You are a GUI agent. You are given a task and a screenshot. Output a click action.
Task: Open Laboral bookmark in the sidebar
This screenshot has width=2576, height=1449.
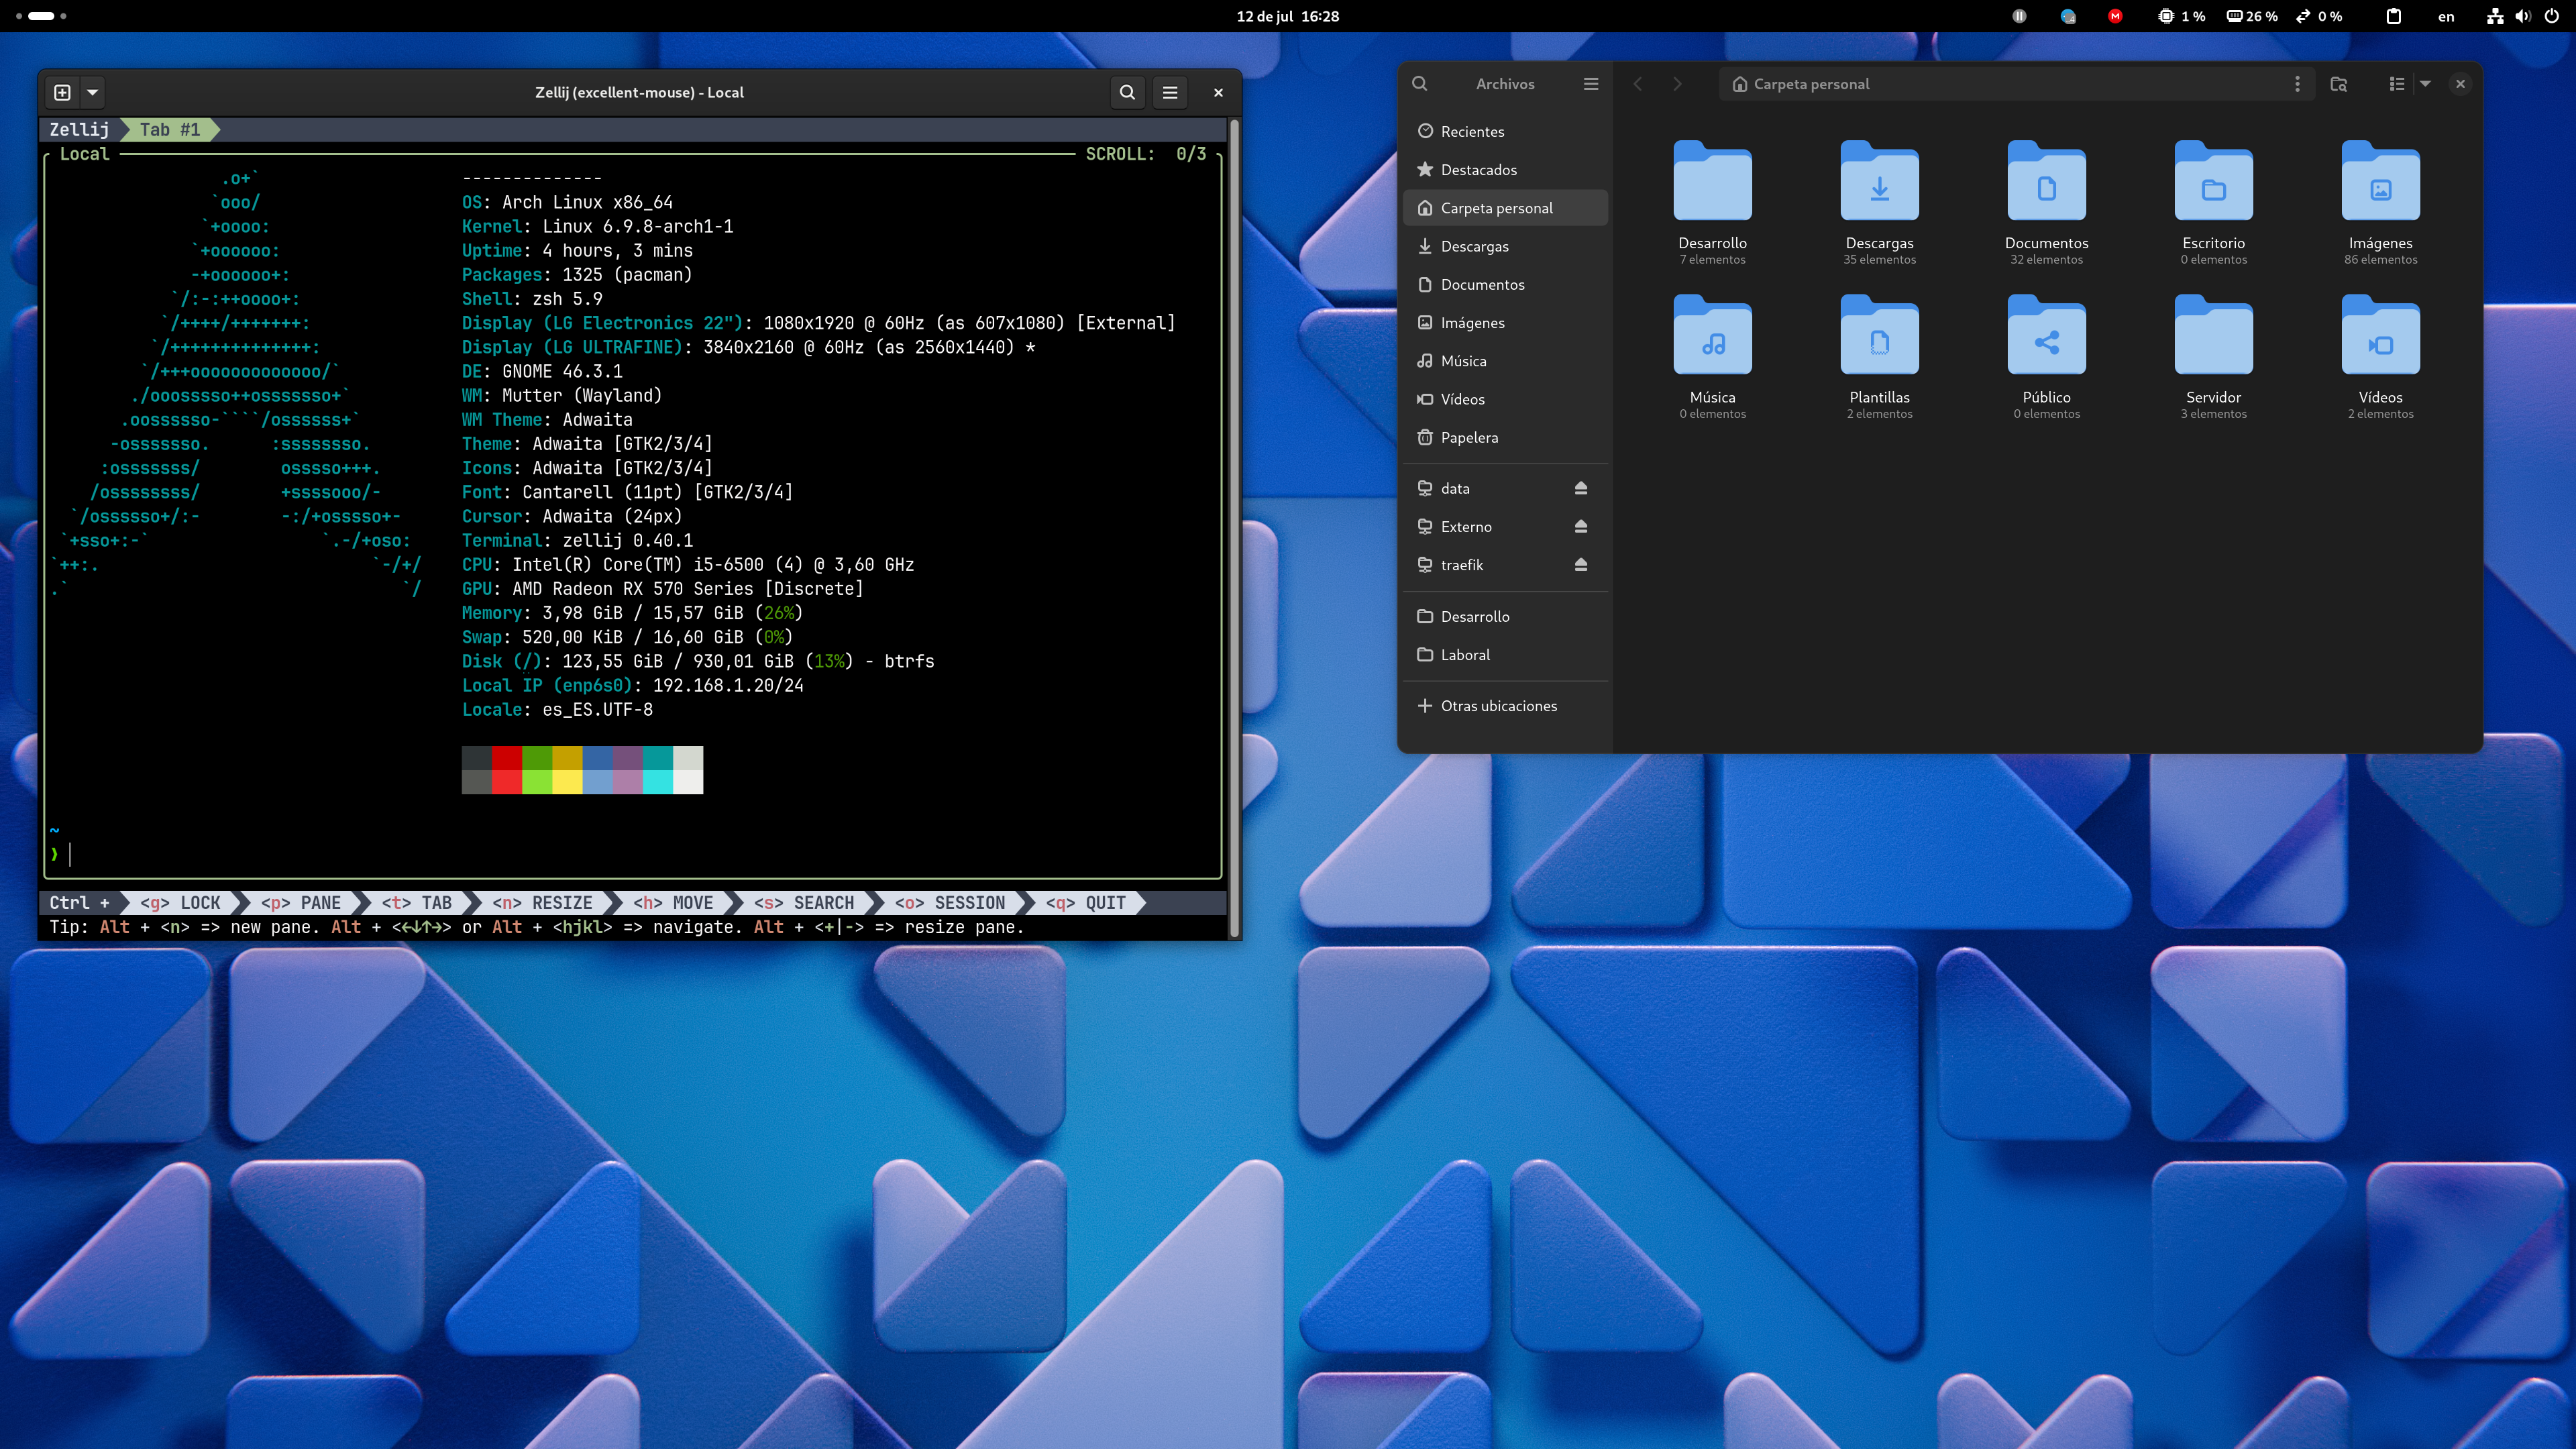pyautogui.click(x=1505, y=654)
